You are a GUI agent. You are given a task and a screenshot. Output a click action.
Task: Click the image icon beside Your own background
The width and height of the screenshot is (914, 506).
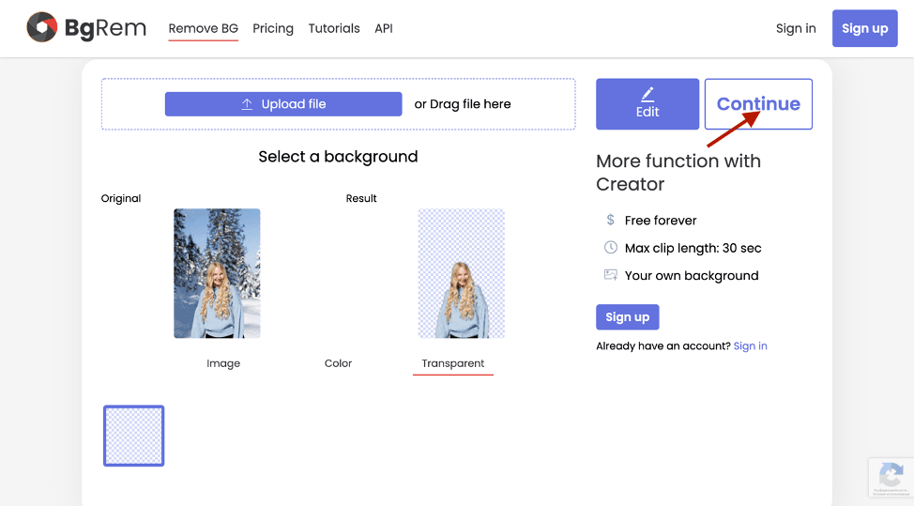pos(610,274)
